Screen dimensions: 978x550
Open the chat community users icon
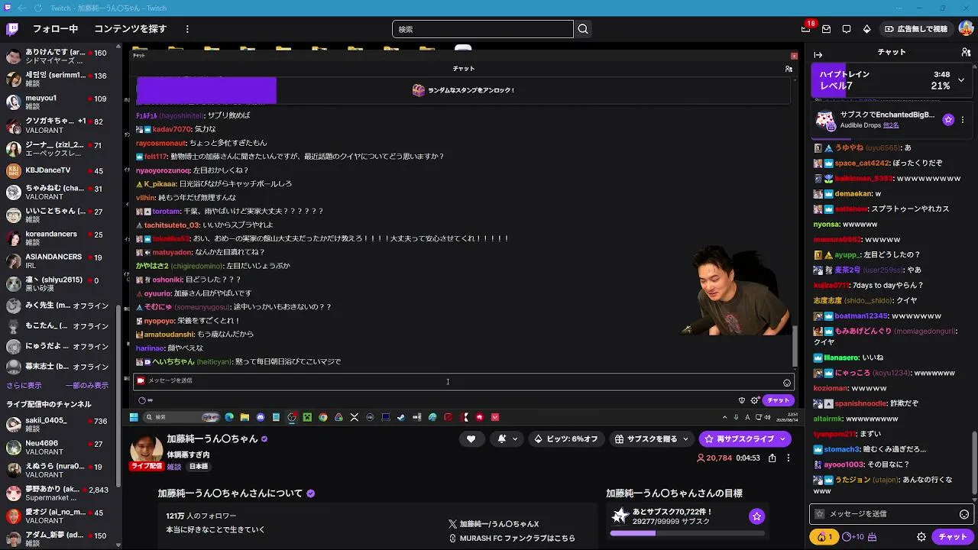966,52
